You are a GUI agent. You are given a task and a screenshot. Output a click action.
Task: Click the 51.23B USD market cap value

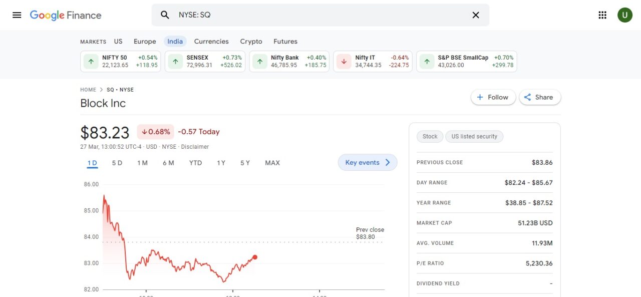pos(535,223)
